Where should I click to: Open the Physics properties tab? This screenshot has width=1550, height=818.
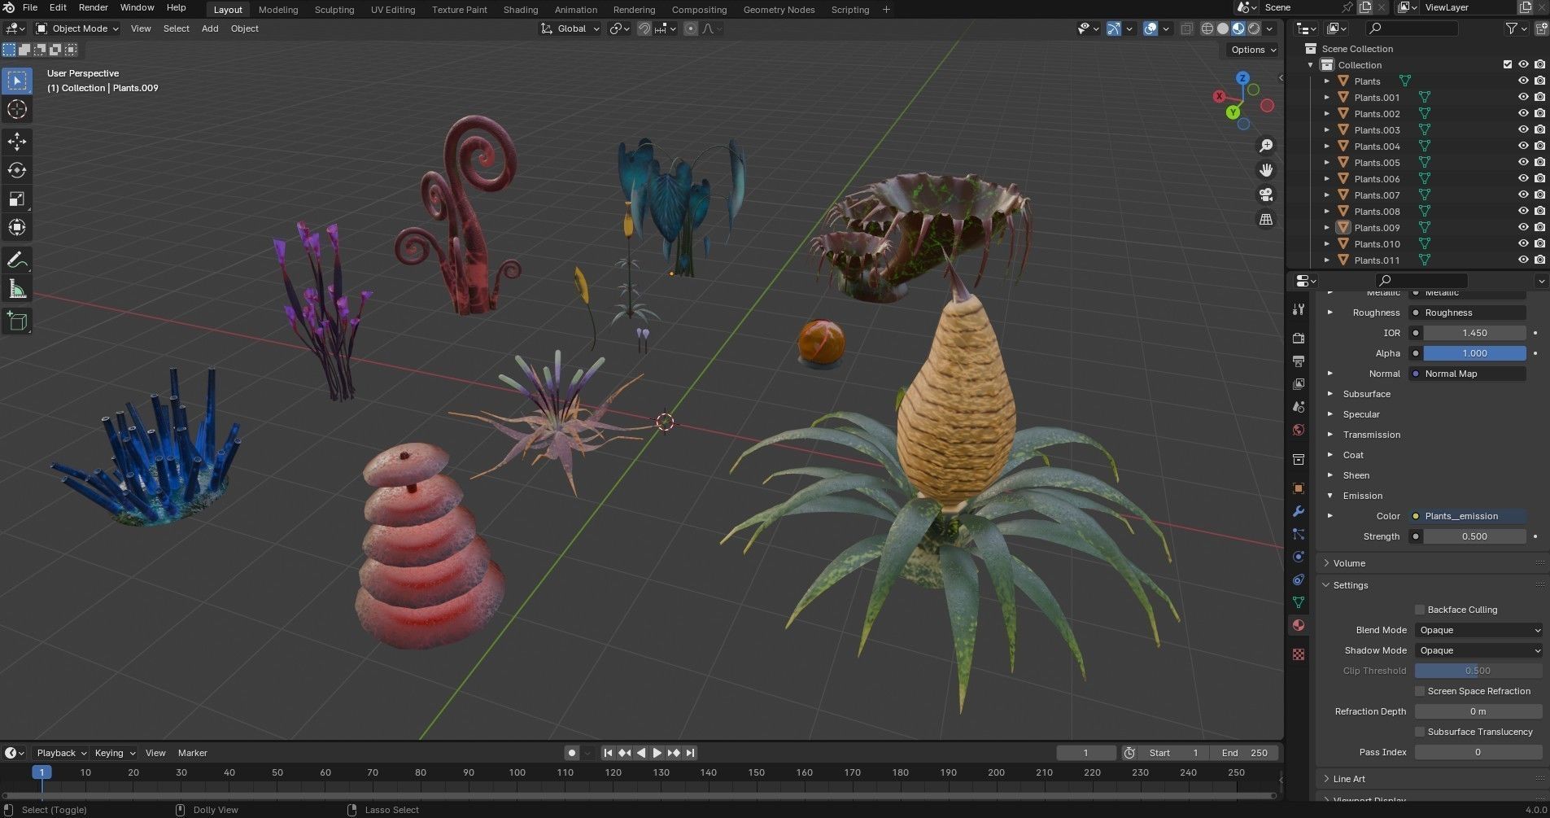[x=1299, y=557]
